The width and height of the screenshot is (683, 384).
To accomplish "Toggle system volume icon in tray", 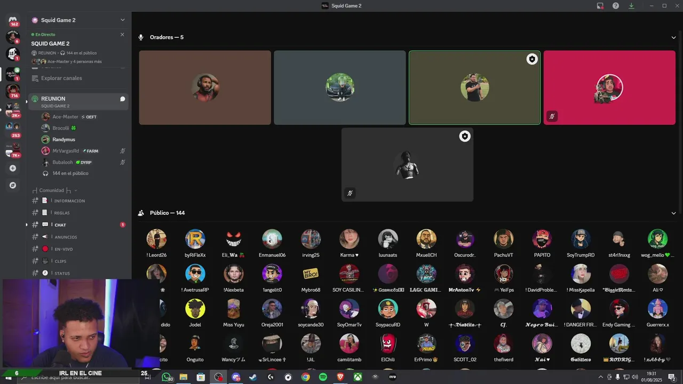I will point(635,377).
